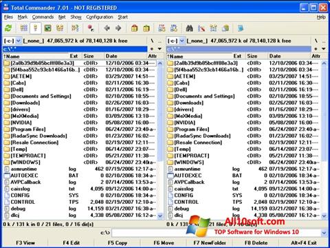Click the F4 Edit button

point(71,243)
